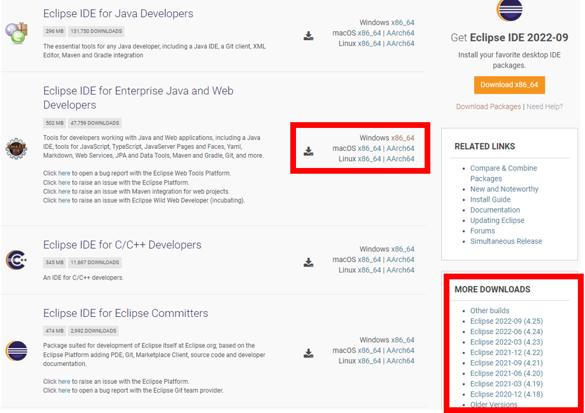Open the Documentation link
Image resolution: width=585 pixels, height=413 pixels.
(x=495, y=210)
